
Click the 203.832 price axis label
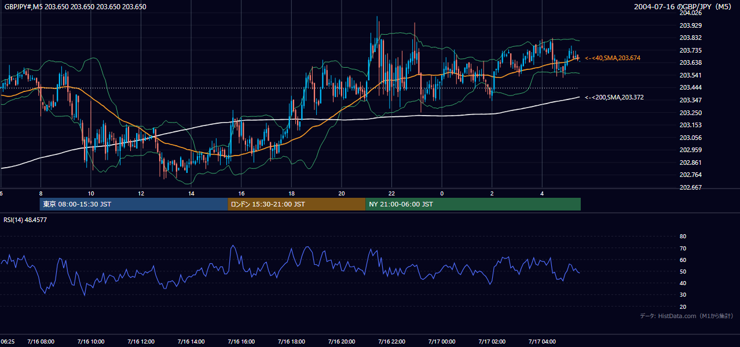tap(690, 38)
